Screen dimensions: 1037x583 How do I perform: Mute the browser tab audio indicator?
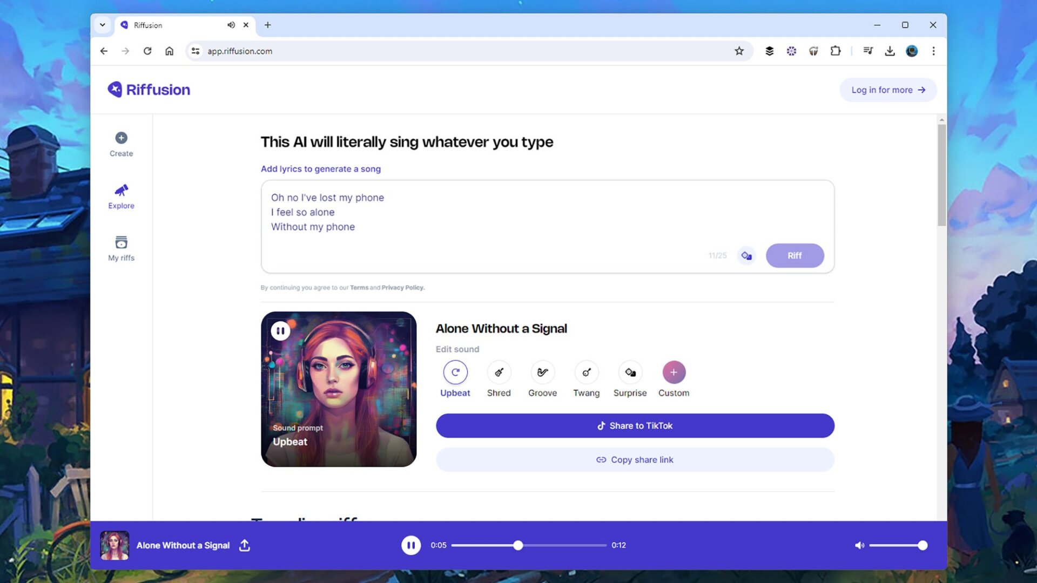pyautogui.click(x=231, y=25)
